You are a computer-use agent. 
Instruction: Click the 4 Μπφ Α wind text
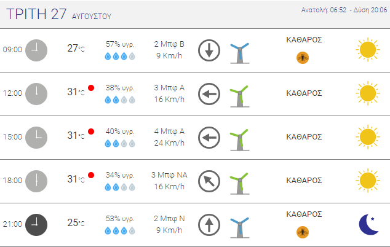click(x=170, y=131)
